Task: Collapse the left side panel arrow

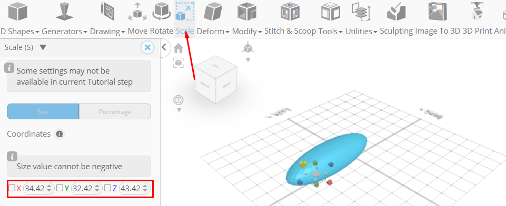Action: click(x=164, y=47)
